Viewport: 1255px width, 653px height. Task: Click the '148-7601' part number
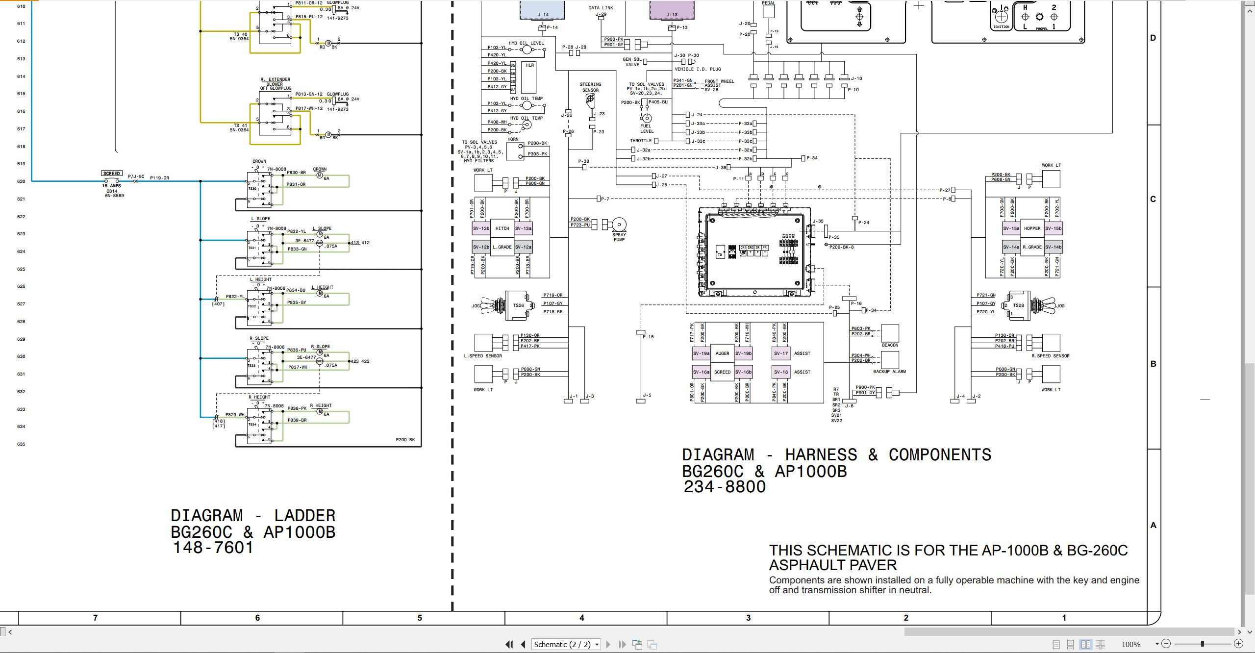click(x=213, y=548)
